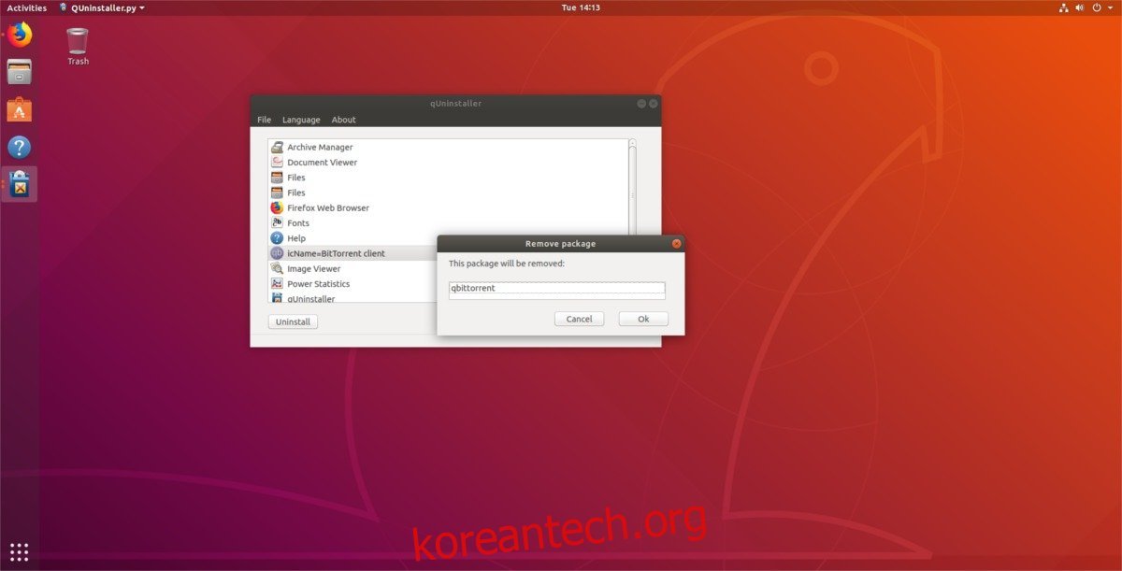The width and height of the screenshot is (1122, 571).
Task: Click the Help question mark icon in the list
Action: [277, 237]
